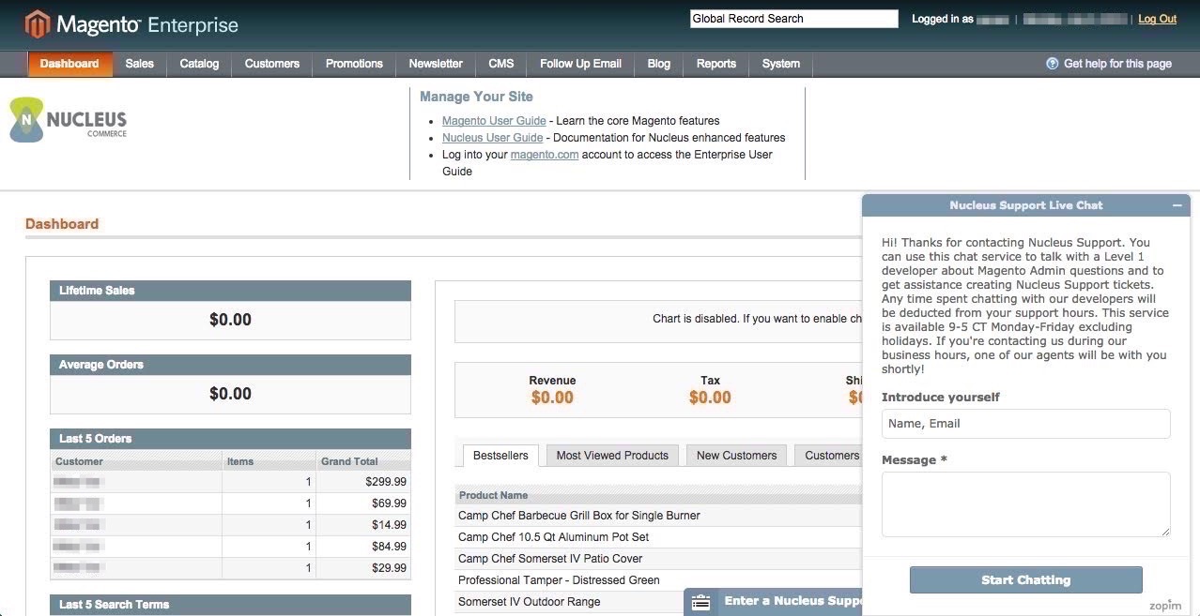
Task: Click the Log Out link
Action: coord(1157,19)
